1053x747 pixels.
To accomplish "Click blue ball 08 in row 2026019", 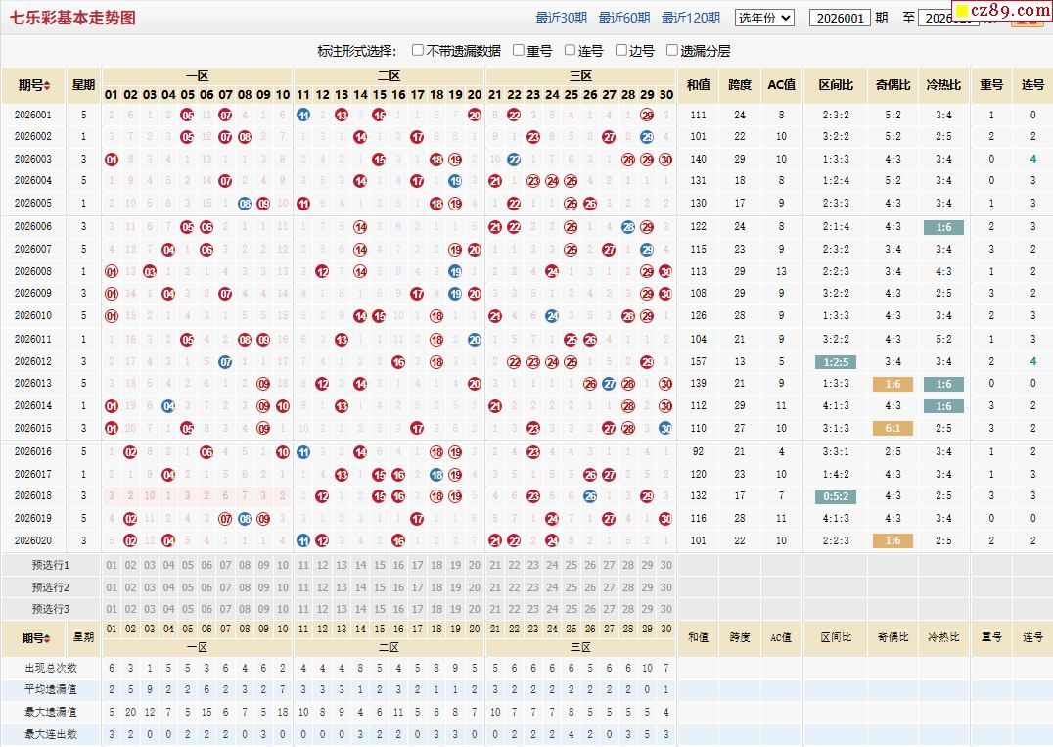I will (x=245, y=519).
